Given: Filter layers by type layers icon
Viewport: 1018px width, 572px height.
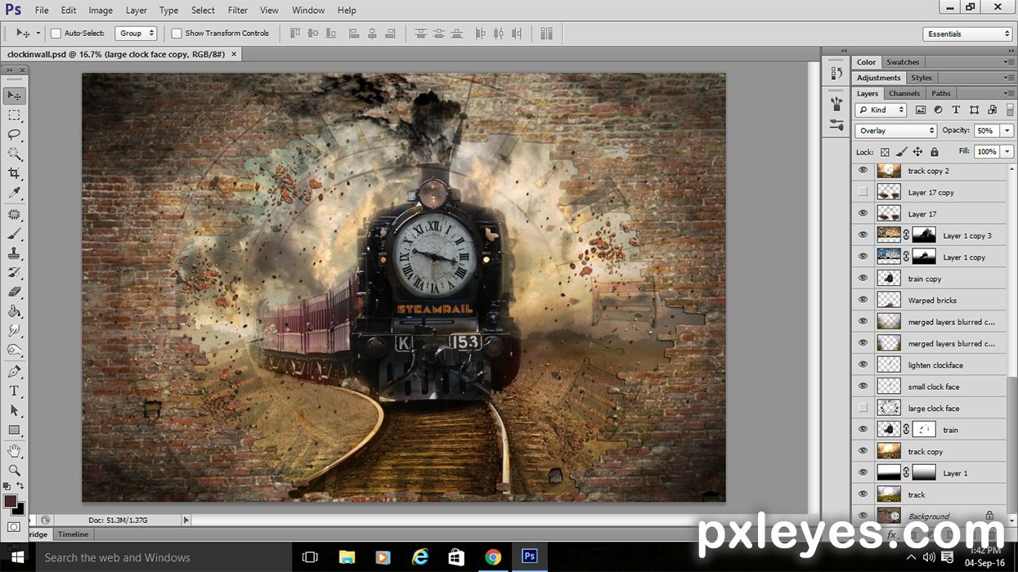Looking at the screenshot, I should tap(956, 109).
